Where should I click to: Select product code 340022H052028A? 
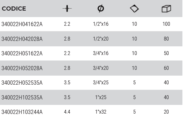point(22,68)
